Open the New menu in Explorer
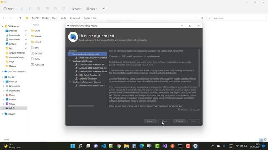 tap(9, 9)
